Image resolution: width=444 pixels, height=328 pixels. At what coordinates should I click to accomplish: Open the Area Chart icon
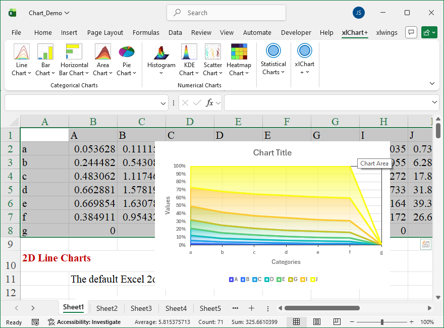coord(103,52)
